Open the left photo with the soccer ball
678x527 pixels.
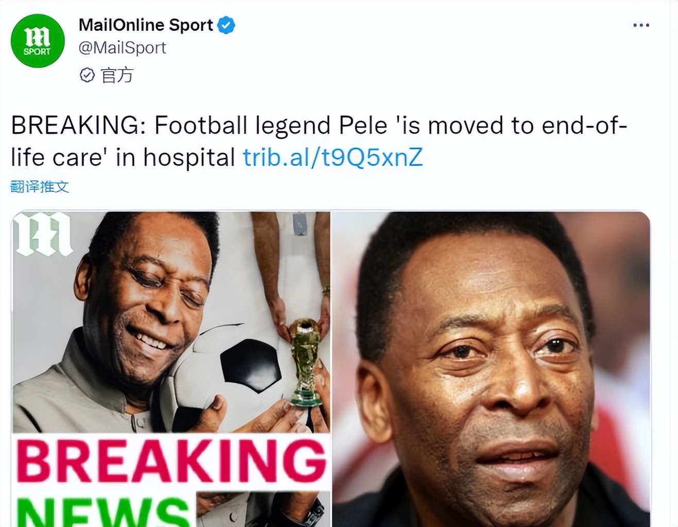170,320
